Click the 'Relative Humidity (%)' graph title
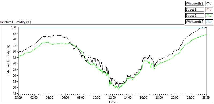Screen dimensions: 214x104 16,22
